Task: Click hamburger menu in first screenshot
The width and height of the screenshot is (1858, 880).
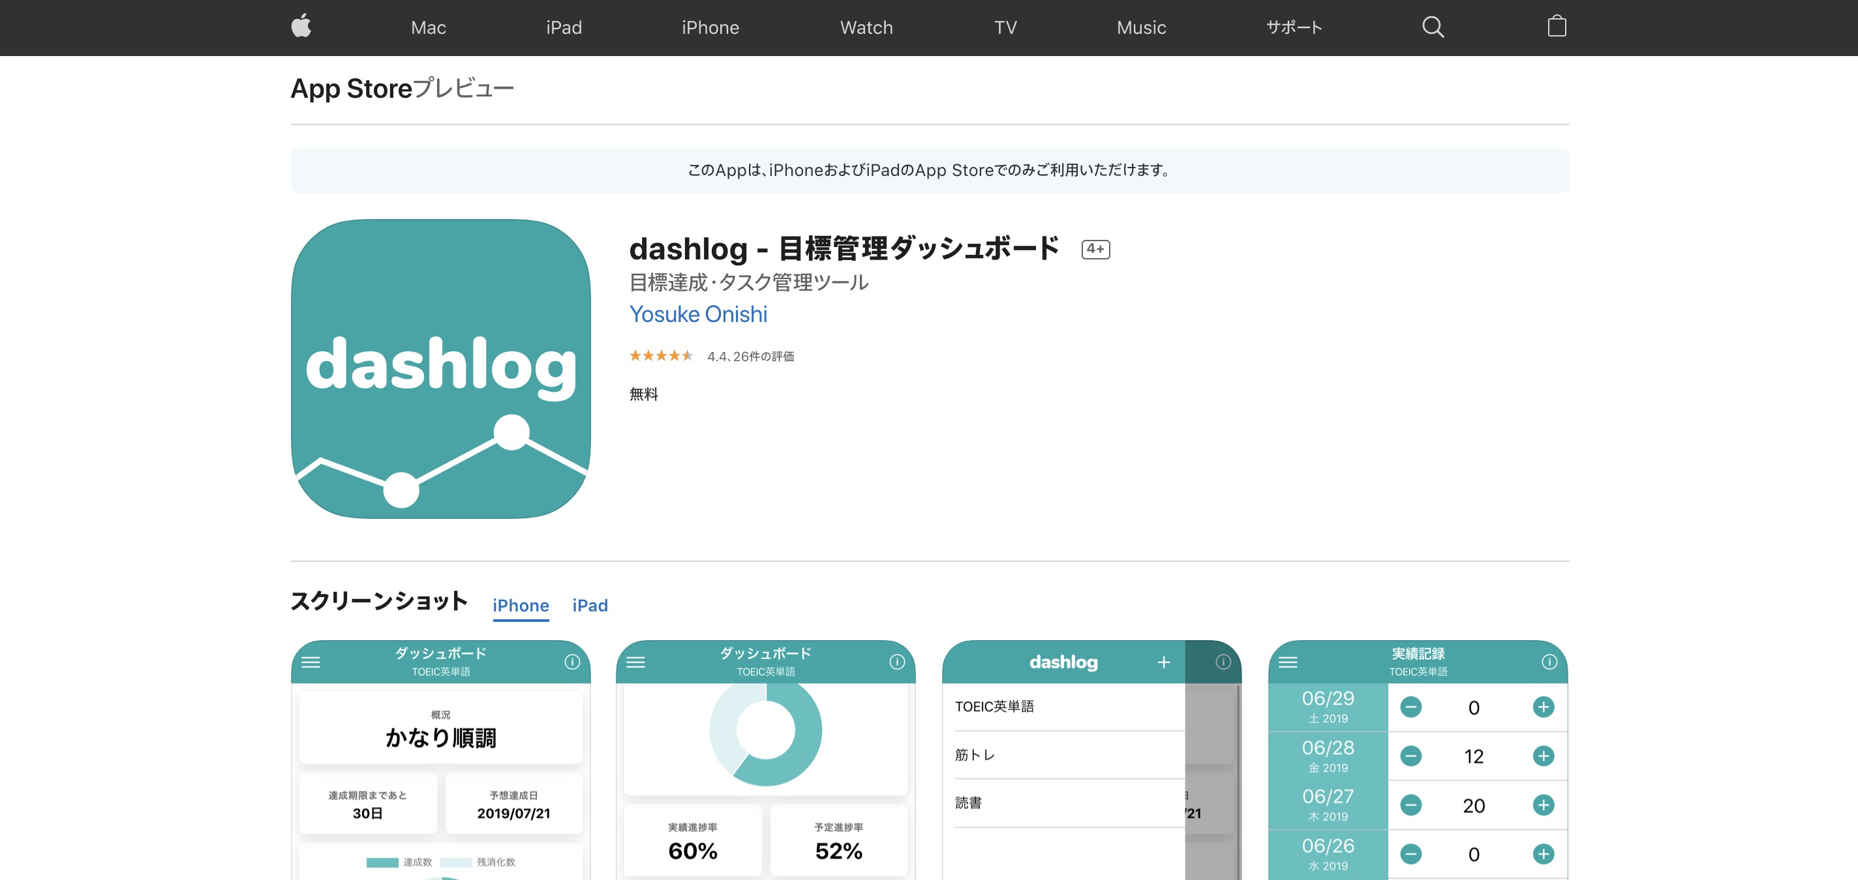Action: click(311, 662)
